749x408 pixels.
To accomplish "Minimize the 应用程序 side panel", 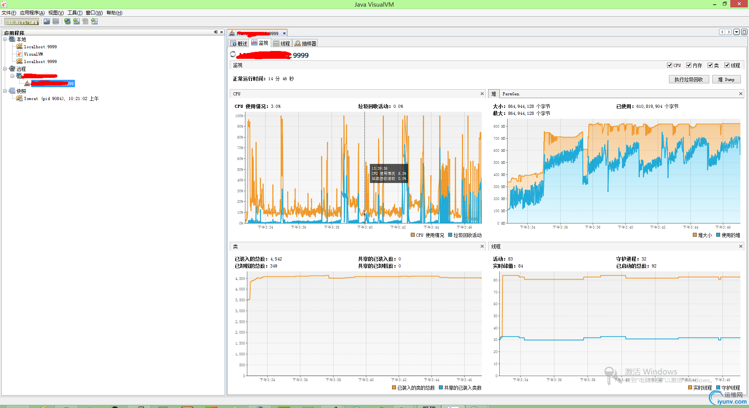I will coord(216,32).
